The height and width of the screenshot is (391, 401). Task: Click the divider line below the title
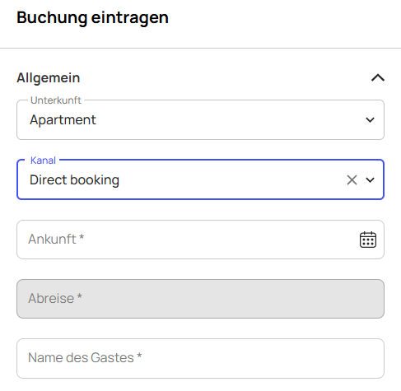[x=200, y=49]
